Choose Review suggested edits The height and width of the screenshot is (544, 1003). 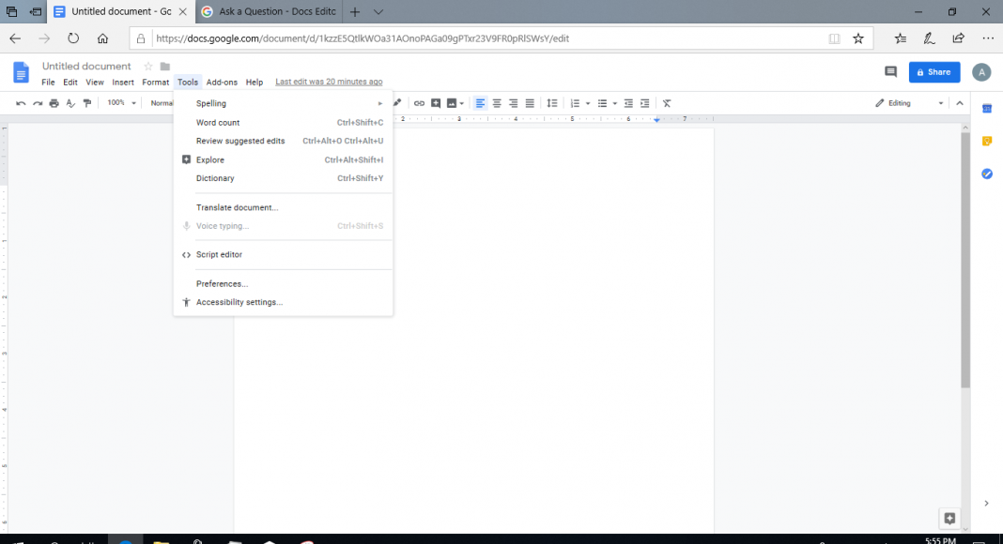coord(283,141)
